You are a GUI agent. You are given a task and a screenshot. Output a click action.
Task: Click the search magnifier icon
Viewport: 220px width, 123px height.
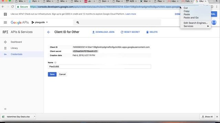(78, 23)
